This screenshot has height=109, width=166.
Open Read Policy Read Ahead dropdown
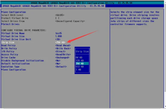[x=63, y=45]
